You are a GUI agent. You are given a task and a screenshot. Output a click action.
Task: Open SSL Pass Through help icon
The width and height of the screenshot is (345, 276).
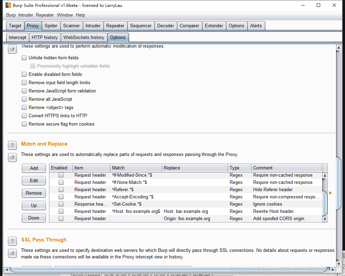click(12, 241)
